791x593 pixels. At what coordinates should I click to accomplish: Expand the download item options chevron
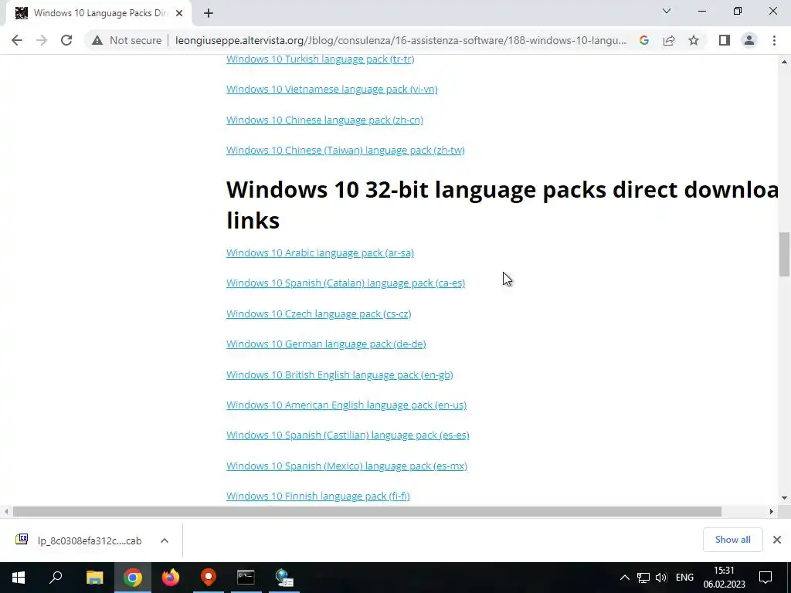164,540
